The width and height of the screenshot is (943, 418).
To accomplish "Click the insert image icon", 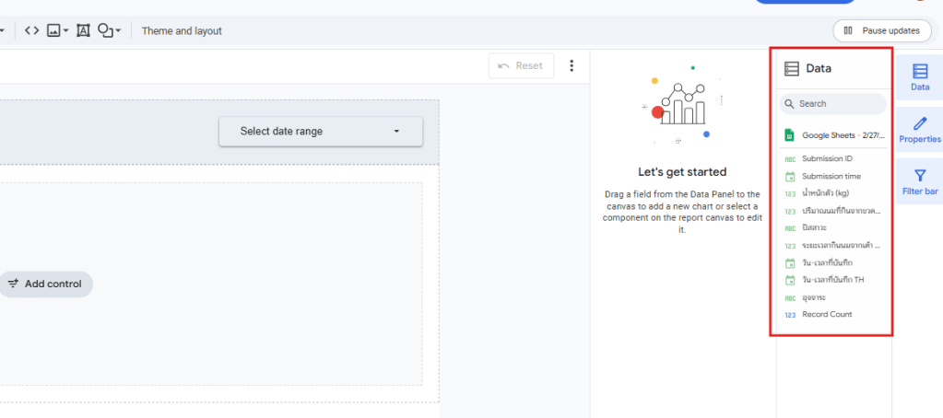I will point(54,30).
